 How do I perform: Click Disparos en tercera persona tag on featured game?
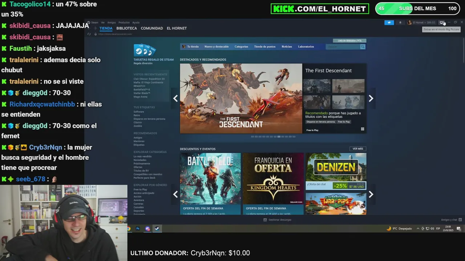[x=321, y=122]
